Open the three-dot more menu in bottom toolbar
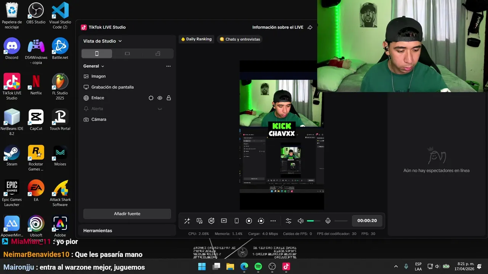 click(x=273, y=221)
